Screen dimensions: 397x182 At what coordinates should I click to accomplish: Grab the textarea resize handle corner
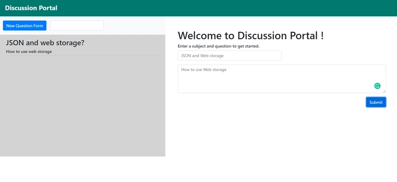point(384,91)
